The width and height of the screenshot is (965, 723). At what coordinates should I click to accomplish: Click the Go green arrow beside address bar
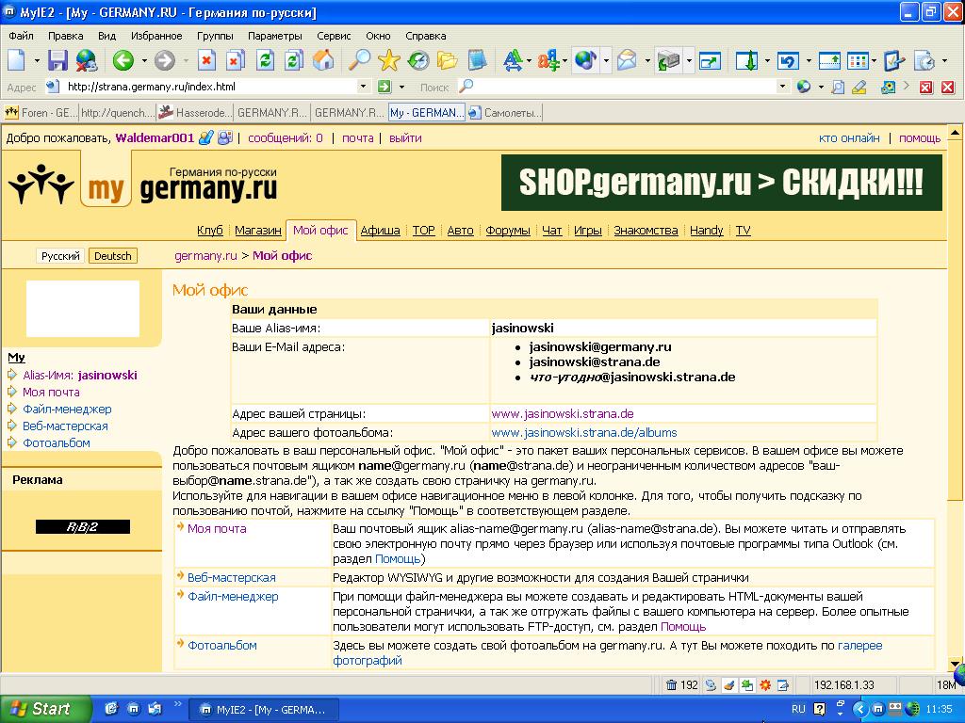click(x=384, y=87)
